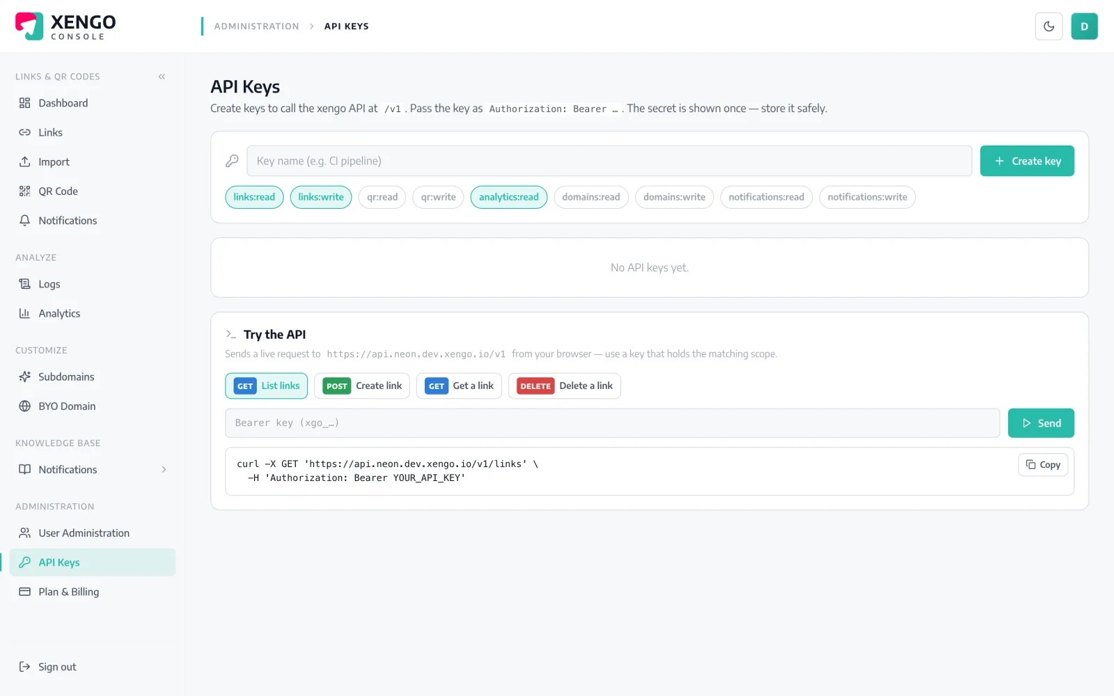Open Subdomains settings
1114x696 pixels.
[x=93, y=377]
